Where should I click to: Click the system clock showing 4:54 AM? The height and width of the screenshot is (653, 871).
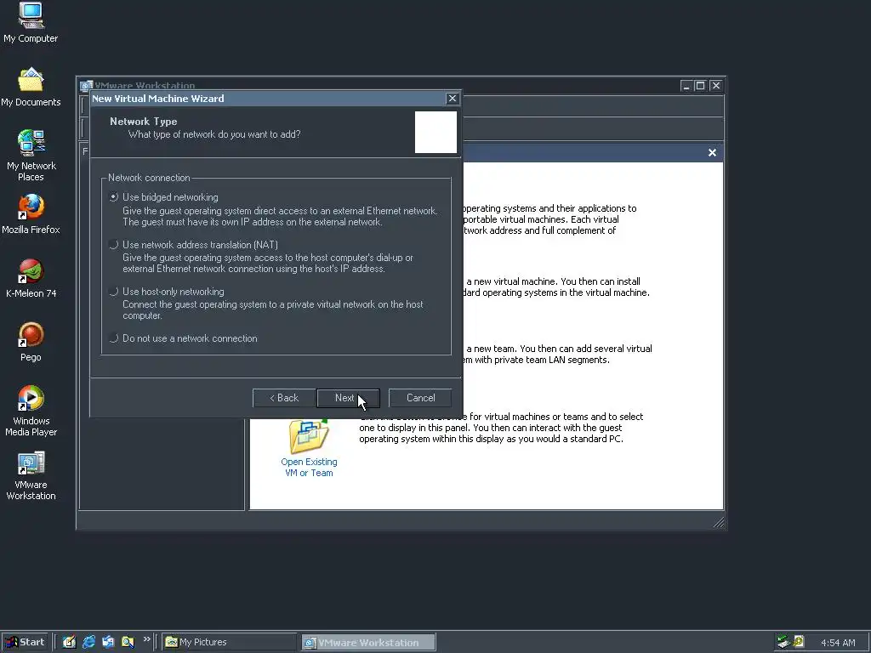(x=838, y=643)
